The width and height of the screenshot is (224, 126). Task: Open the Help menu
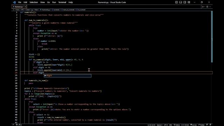pyautogui.click(x=71, y=2)
